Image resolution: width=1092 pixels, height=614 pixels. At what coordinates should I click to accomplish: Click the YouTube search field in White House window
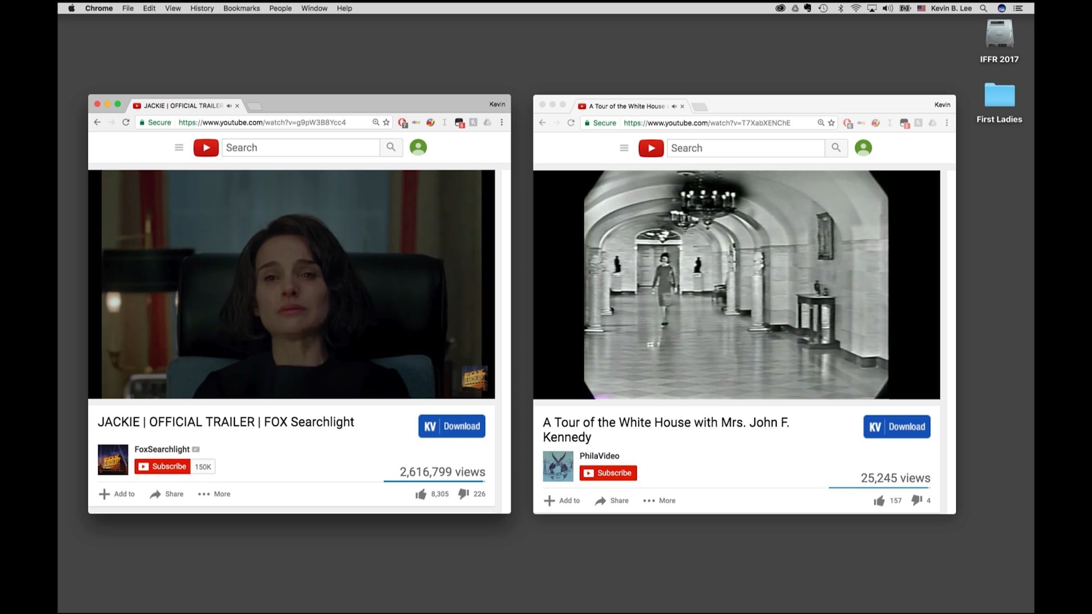[x=746, y=148]
